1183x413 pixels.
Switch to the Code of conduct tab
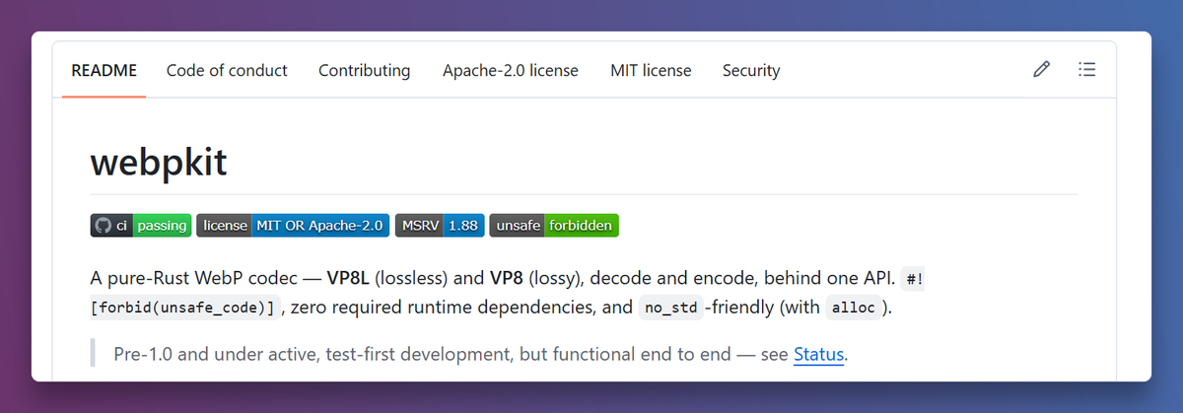tap(227, 70)
